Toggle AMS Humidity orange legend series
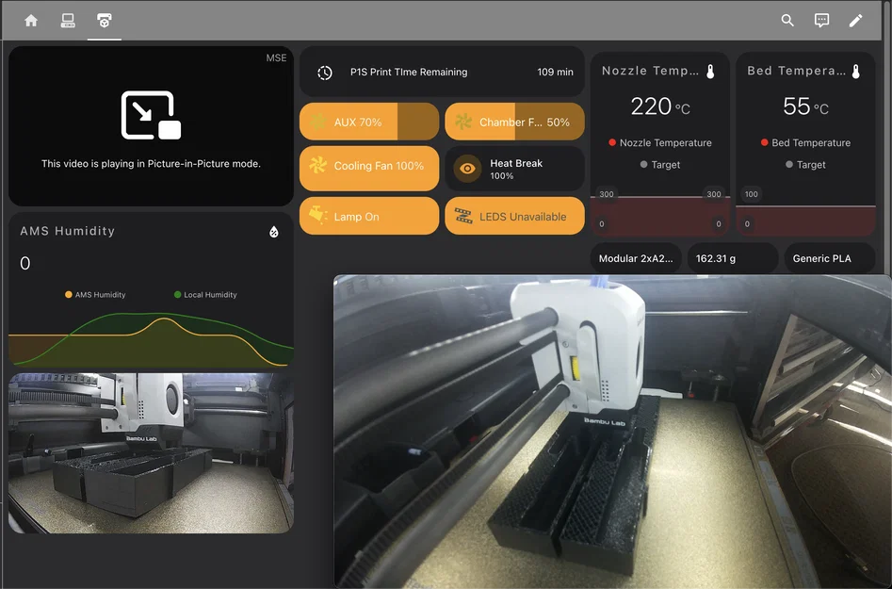892x589 pixels. pyautogui.click(x=95, y=295)
